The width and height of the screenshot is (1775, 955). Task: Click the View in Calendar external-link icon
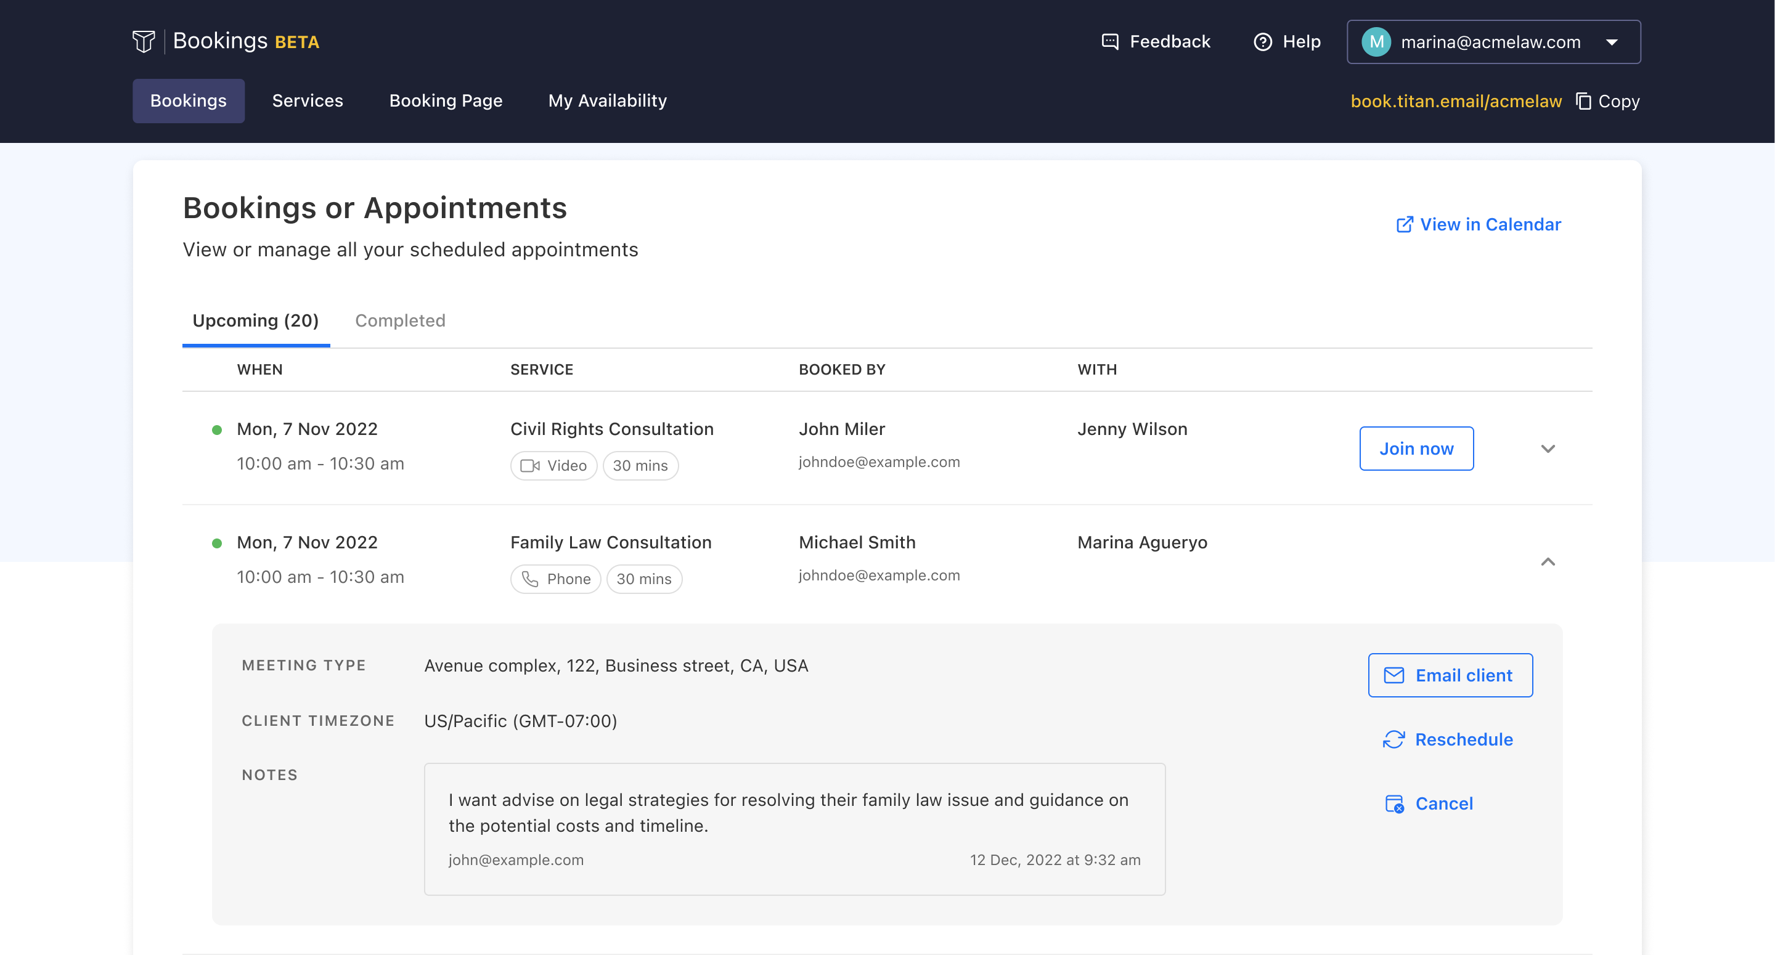pos(1405,225)
